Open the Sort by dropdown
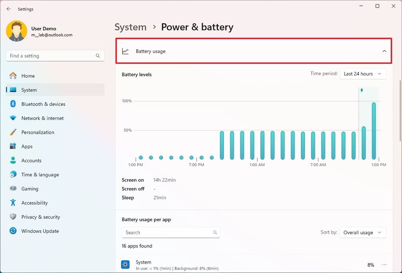The image size is (402, 273). pyautogui.click(x=362, y=232)
